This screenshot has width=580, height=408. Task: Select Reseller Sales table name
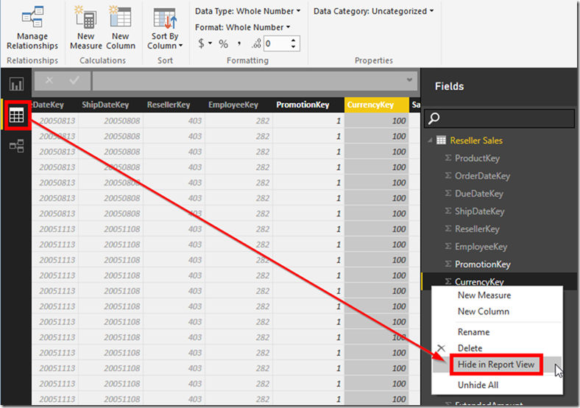pyautogui.click(x=476, y=141)
